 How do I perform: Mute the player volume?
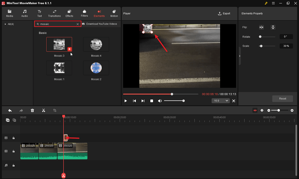click(160, 101)
